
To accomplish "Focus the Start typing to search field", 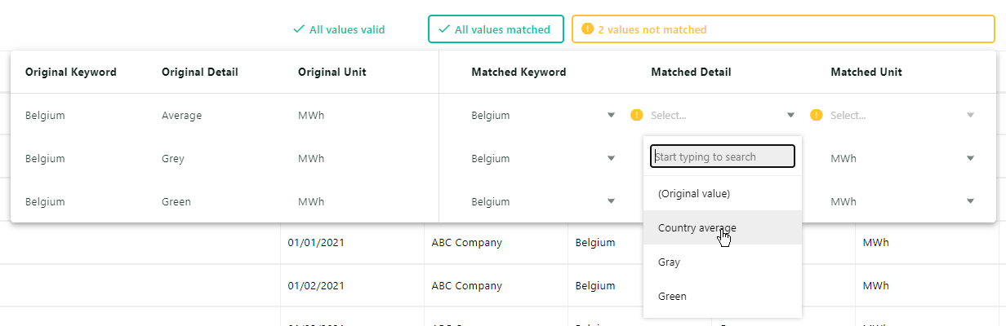I will [x=723, y=156].
